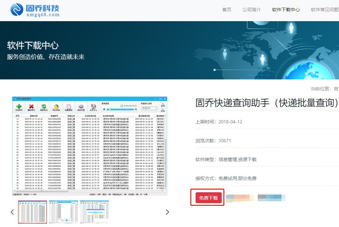This screenshot has height=227, width=339.
Task: Click the 全选 select-all icon
Action: point(163,105)
